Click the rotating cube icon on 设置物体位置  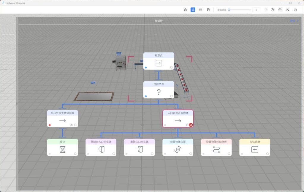coord(178,150)
